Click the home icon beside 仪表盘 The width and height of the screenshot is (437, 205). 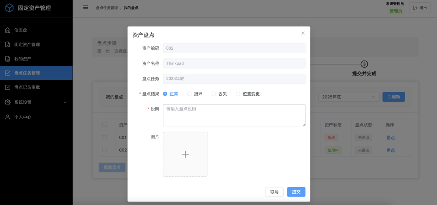point(8,30)
